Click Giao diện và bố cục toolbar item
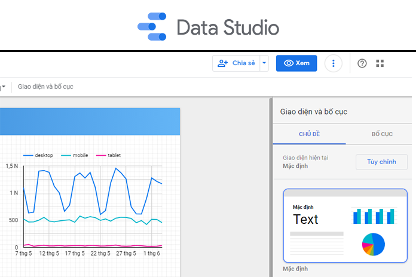Screen dimensions: 416x277 click(45, 87)
